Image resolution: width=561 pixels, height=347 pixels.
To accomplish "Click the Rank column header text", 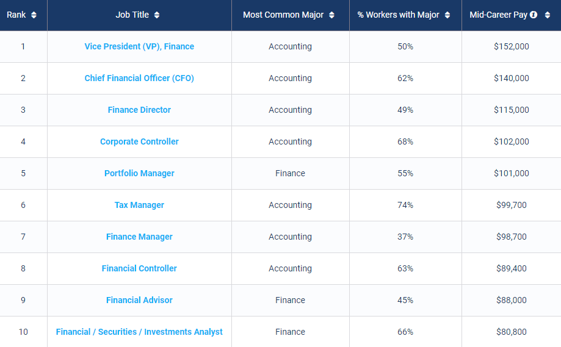I will point(16,15).
